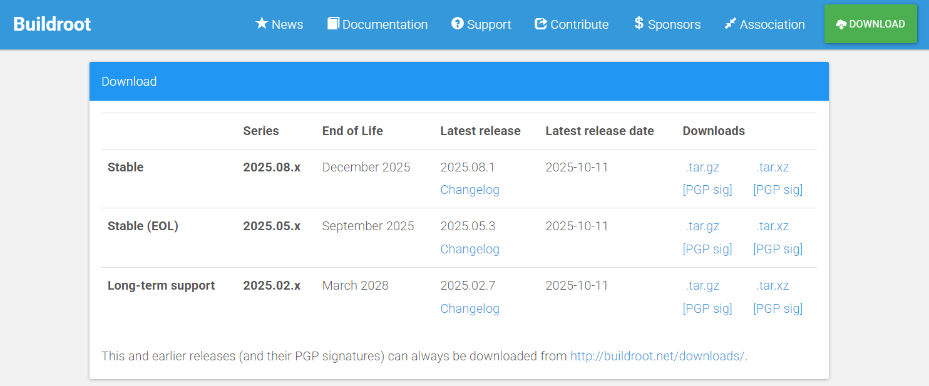The height and width of the screenshot is (386, 929).
Task: Click the star icon beside News
Action: click(262, 23)
